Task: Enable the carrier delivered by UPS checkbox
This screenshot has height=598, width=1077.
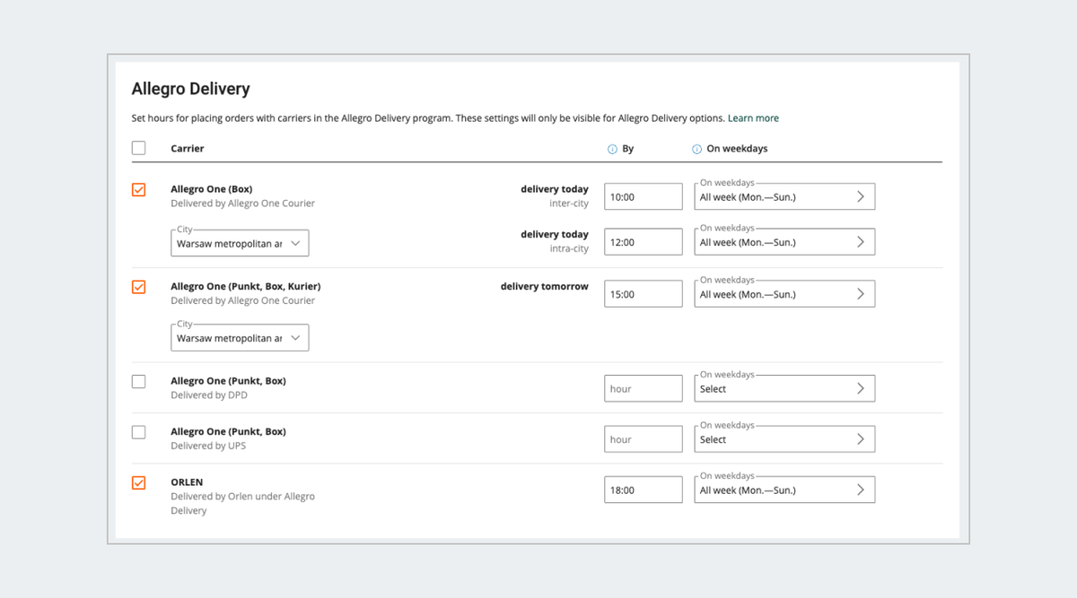Action: [x=138, y=432]
